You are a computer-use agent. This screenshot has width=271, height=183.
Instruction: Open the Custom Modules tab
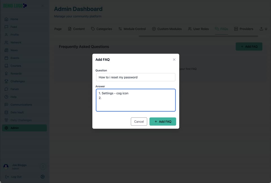coord(167,29)
